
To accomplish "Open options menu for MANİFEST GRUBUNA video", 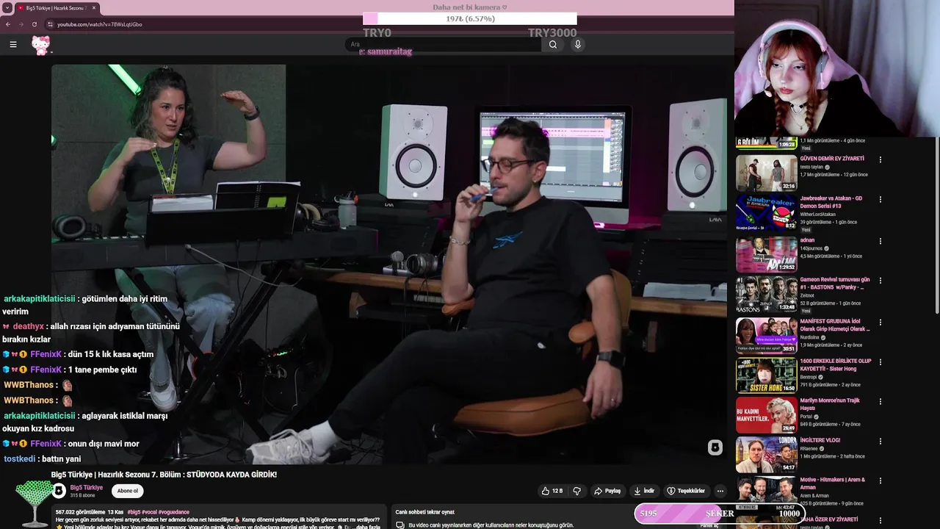I will coord(880,322).
